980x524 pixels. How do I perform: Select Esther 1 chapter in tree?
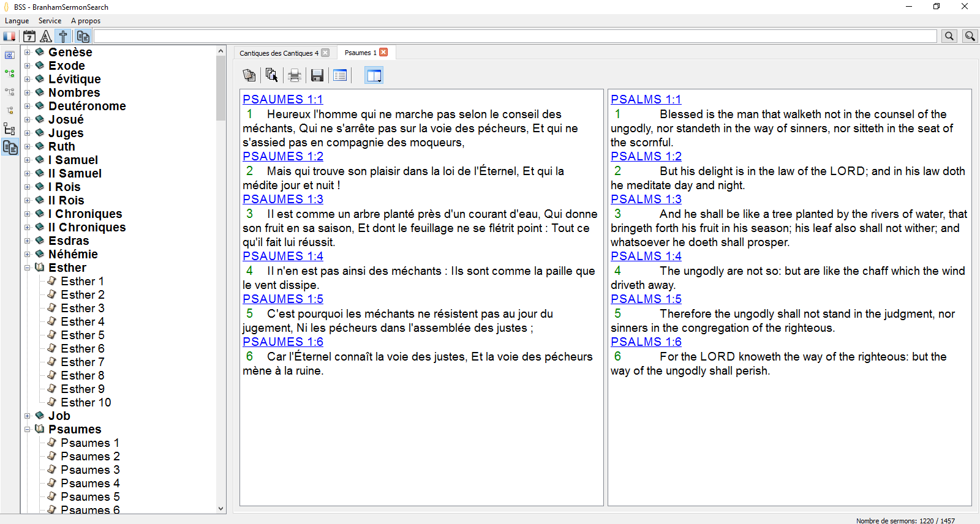82,281
